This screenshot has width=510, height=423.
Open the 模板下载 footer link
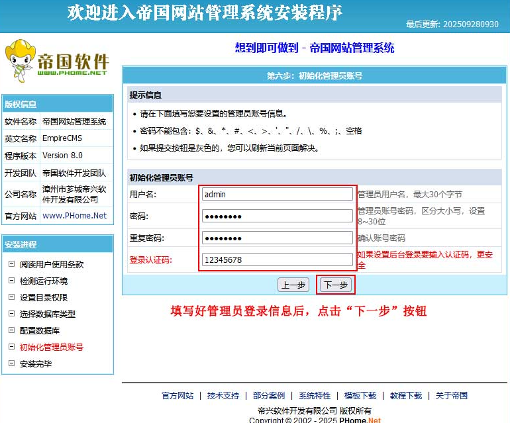tap(360, 395)
